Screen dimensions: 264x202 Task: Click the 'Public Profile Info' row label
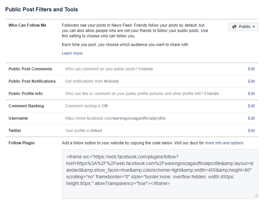click(26, 94)
